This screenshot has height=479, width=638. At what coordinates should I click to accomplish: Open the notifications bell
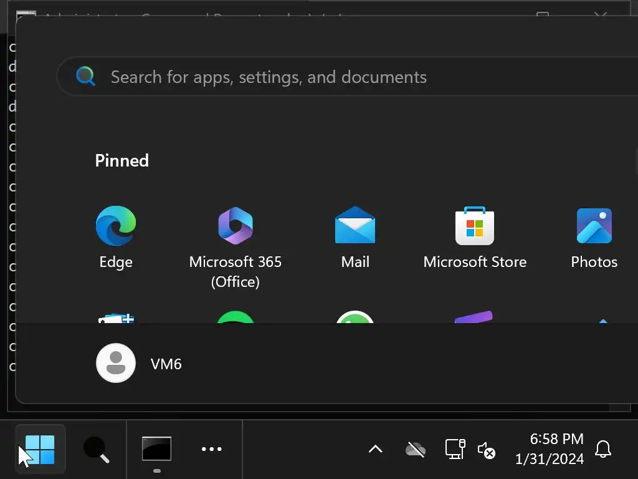click(603, 449)
